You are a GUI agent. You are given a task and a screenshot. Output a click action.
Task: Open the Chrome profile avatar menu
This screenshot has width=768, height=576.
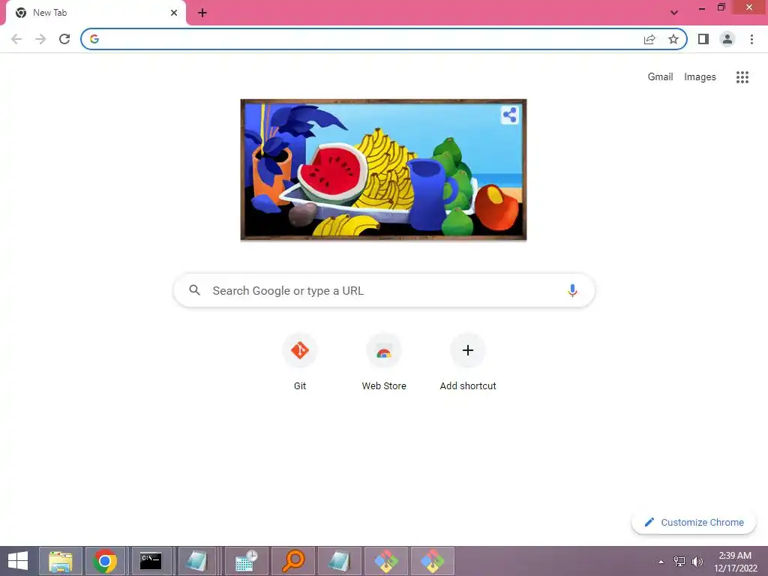(x=727, y=39)
